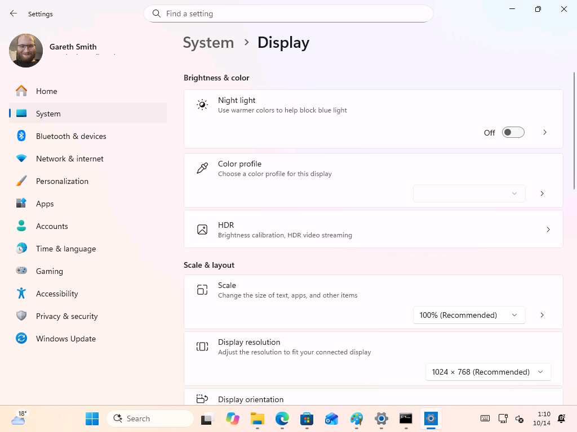Click the taskbar Search box
The height and width of the screenshot is (432, 577).
[x=150, y=418]
